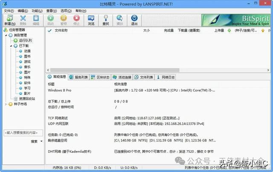The height and width of the screenshot is (172, 273).
Task: Open the 功能(U) menu
Action: (37, 11)
